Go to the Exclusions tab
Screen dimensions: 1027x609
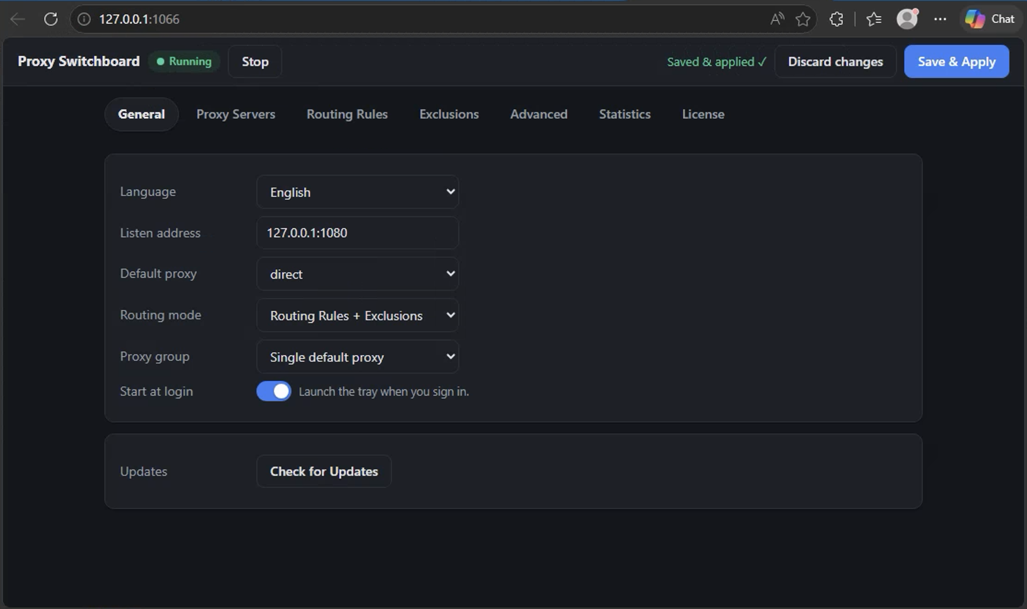(449, 114)
